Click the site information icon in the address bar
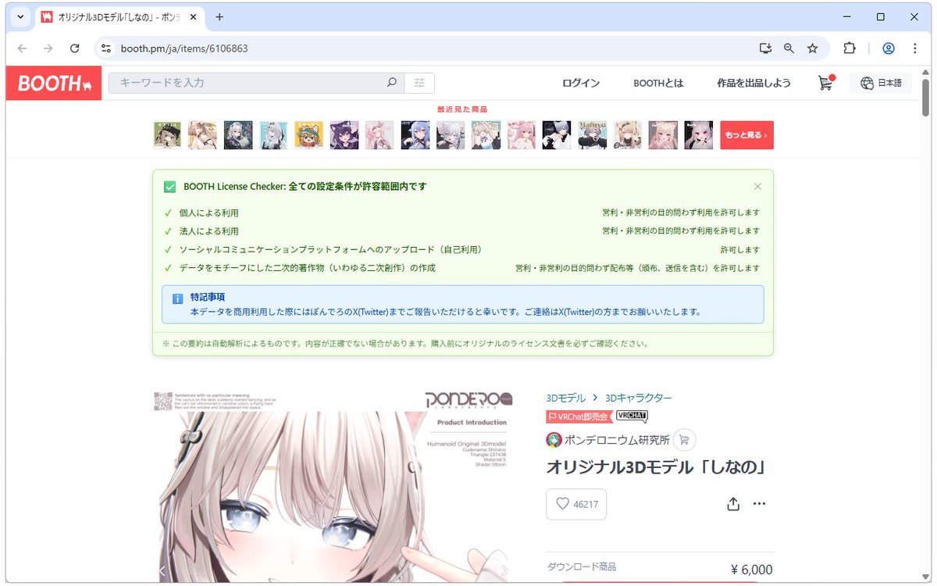Image resolution: width=937 pixels, height=586 pixels. coord(107,48)
